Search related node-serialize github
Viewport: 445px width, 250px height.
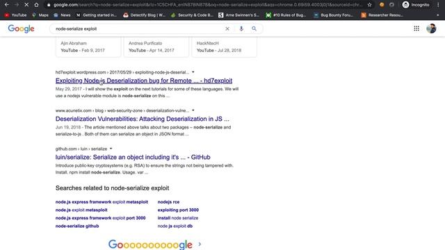(x=77, y=226)
